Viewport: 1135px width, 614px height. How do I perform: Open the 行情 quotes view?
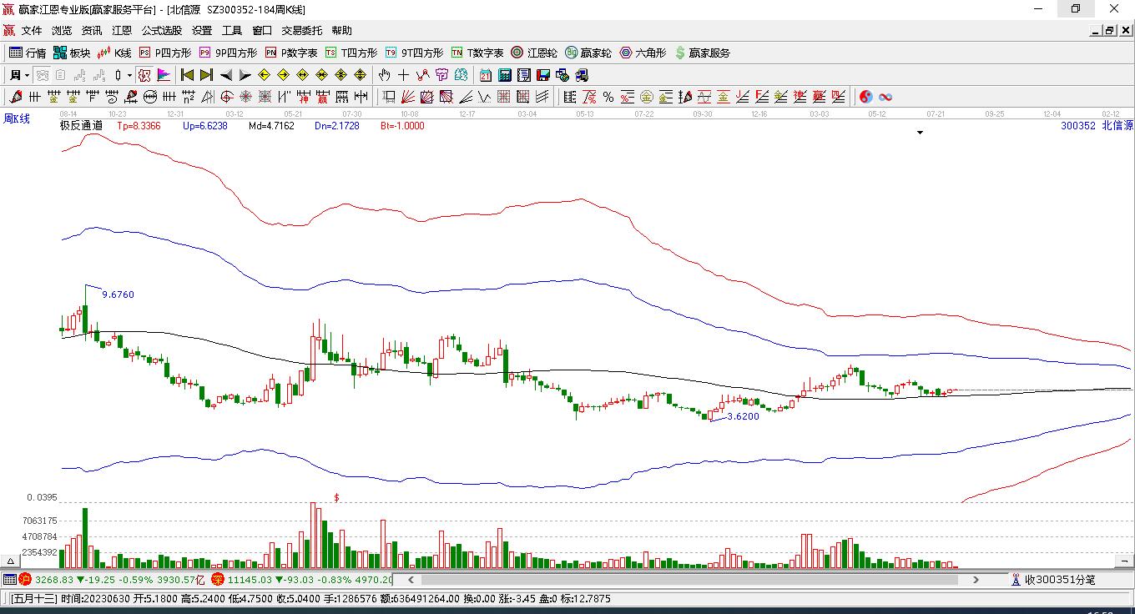click(27, 53)
